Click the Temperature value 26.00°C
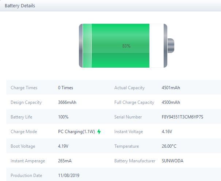Viewport: 221px width, 181px height. (169, 146)
